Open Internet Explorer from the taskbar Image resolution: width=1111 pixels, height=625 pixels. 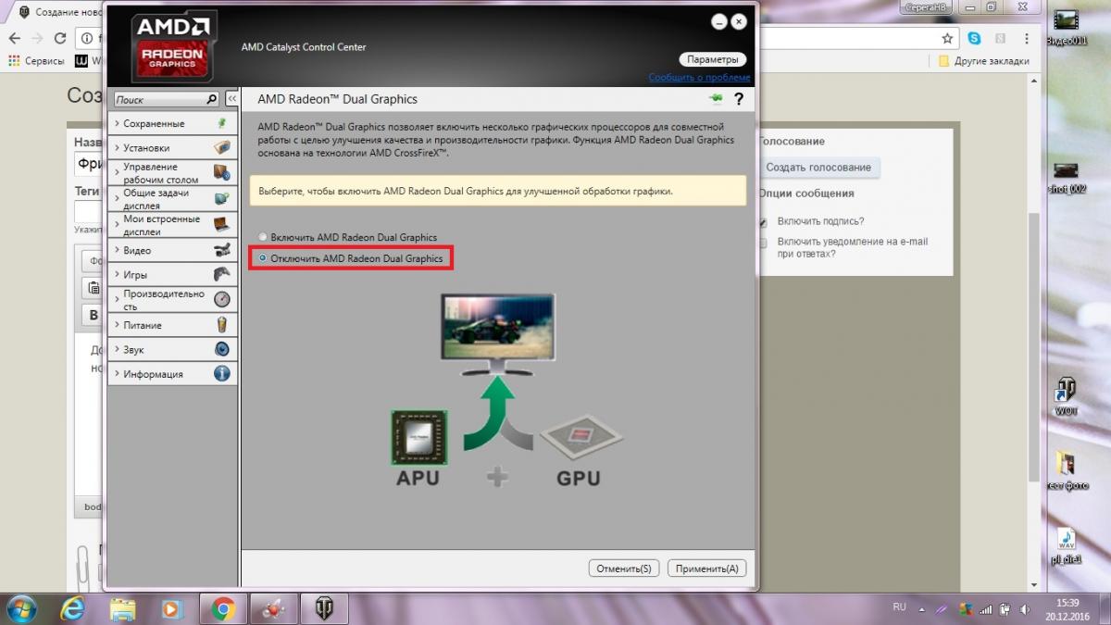coord(73,608)
